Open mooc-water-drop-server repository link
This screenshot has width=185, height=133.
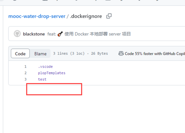click(37, 16)
